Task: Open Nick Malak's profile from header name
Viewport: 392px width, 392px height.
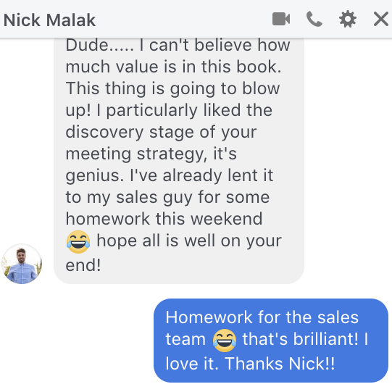Action: tap(49, 20)
